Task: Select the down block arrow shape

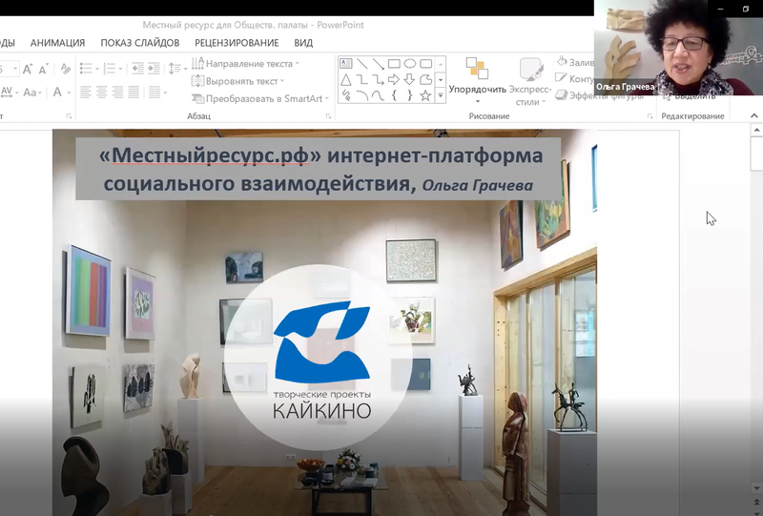Action: pos(410,79)
